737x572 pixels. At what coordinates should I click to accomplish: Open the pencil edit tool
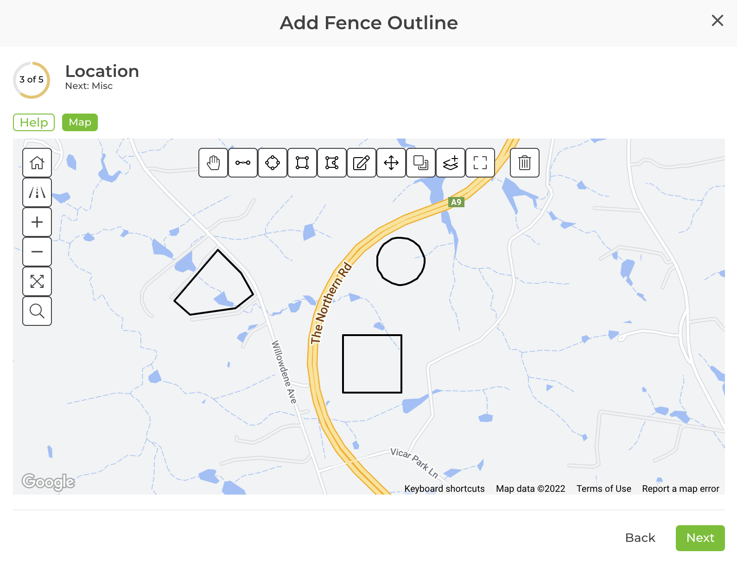tap(361, 163)
